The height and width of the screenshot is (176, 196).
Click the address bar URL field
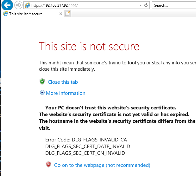pyautogui.click(x=82, y=5)
